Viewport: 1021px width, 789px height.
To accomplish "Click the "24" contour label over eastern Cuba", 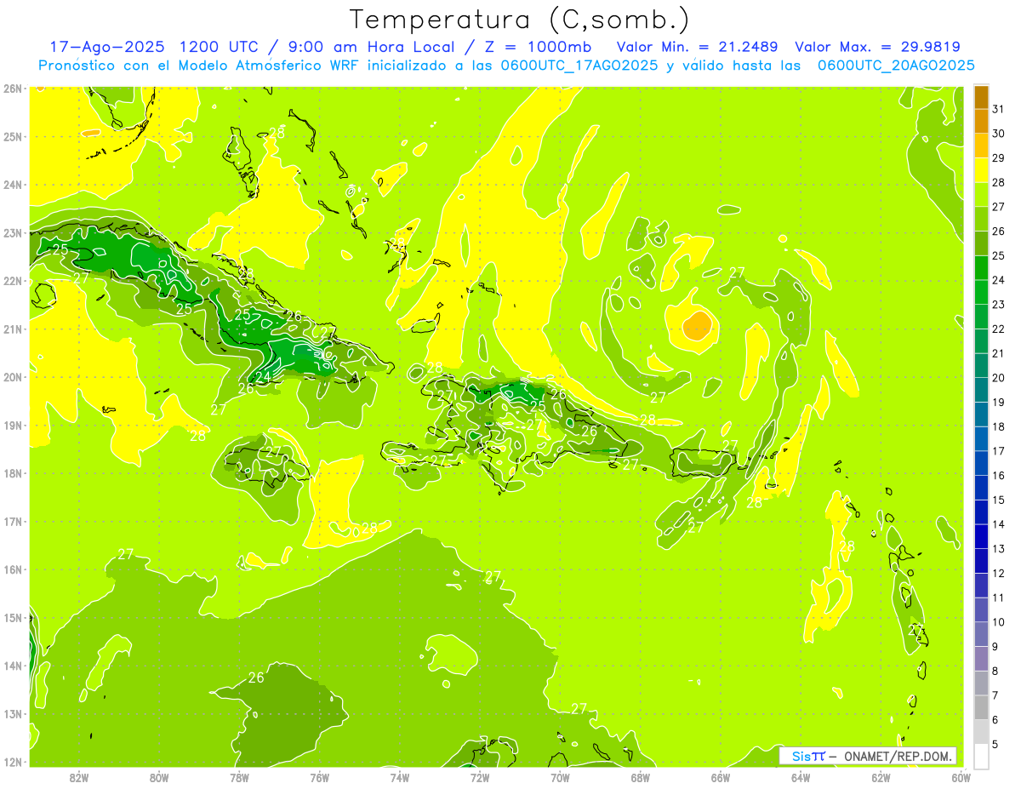I will [263, 376].
